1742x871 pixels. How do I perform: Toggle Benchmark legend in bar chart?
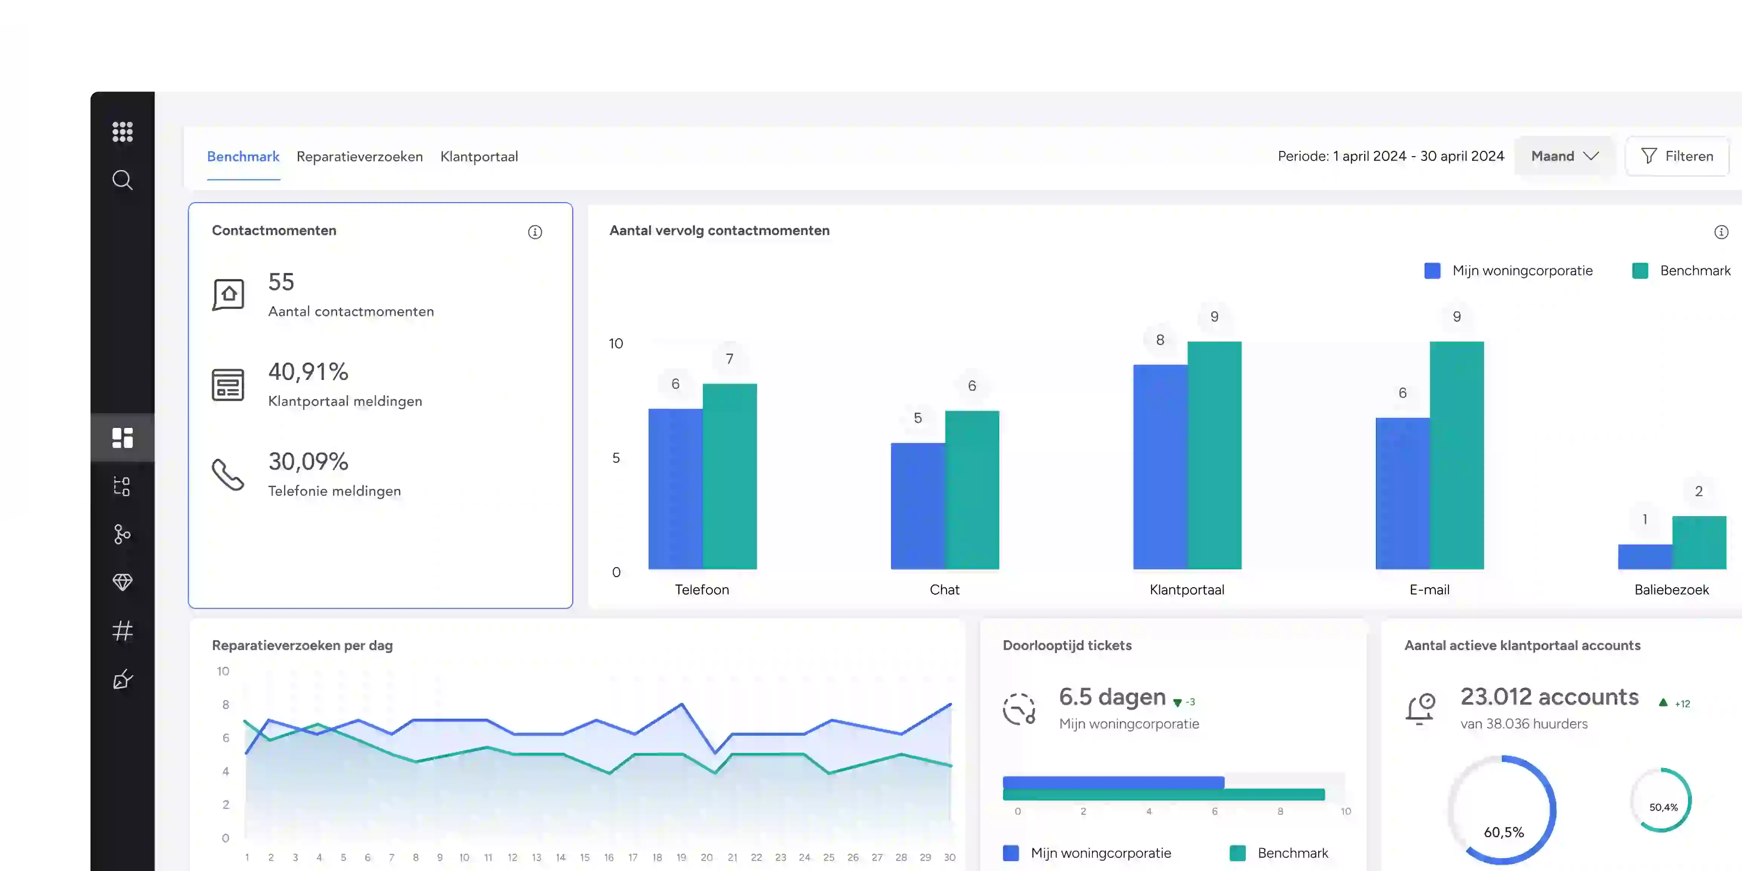(x=1682, y=270)
